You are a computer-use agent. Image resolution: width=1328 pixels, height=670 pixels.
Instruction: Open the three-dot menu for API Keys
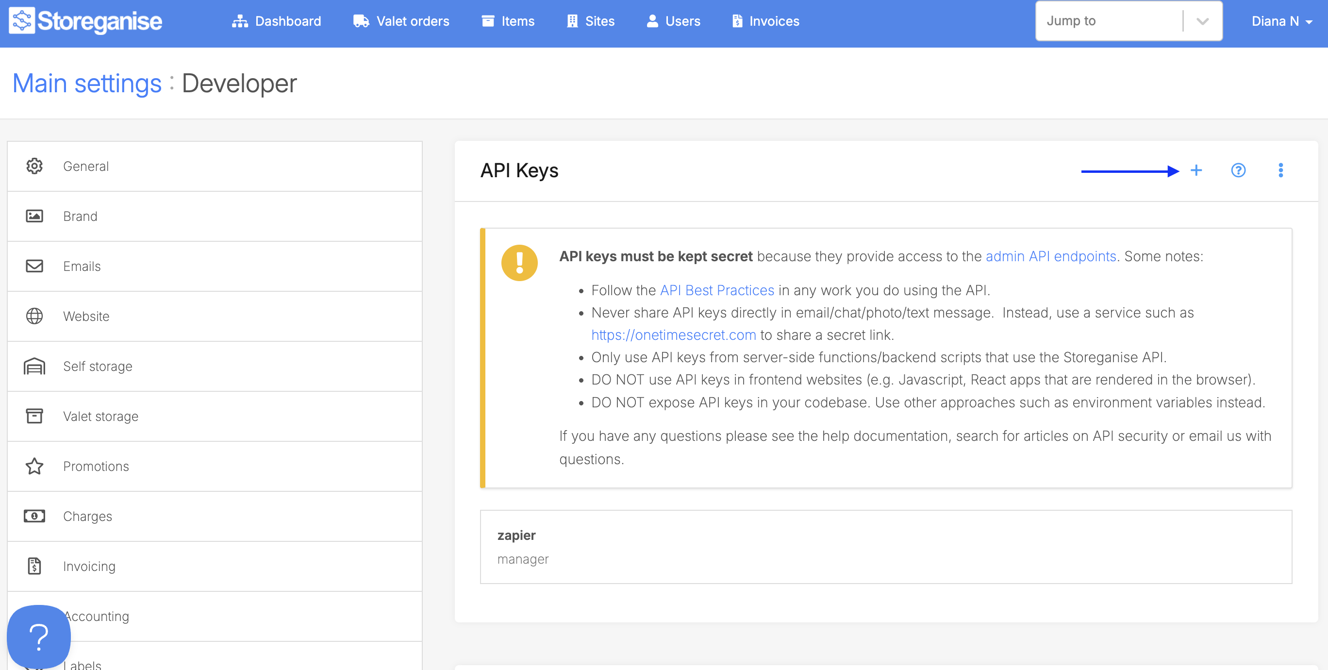(1280, 170)
